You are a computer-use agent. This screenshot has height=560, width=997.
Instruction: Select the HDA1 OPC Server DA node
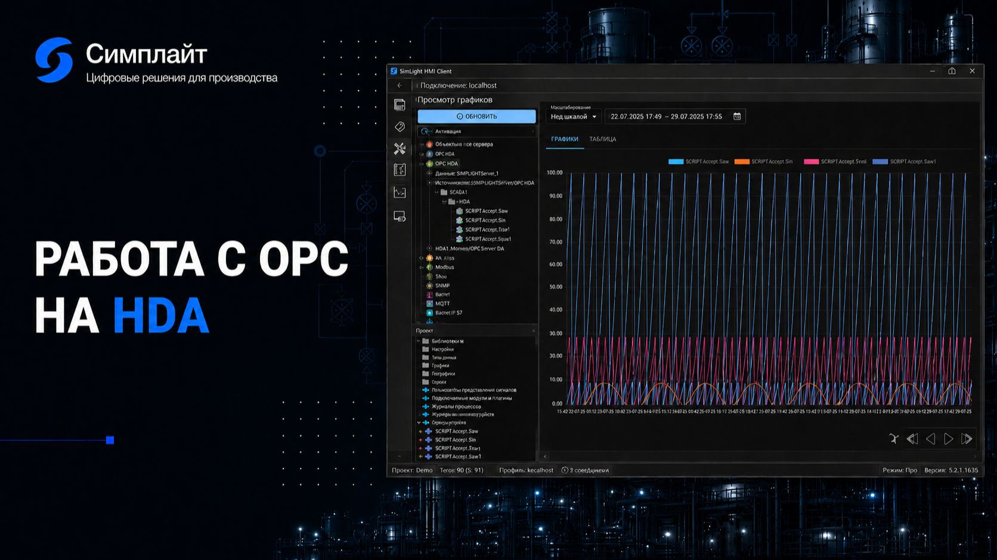point(469,248)
